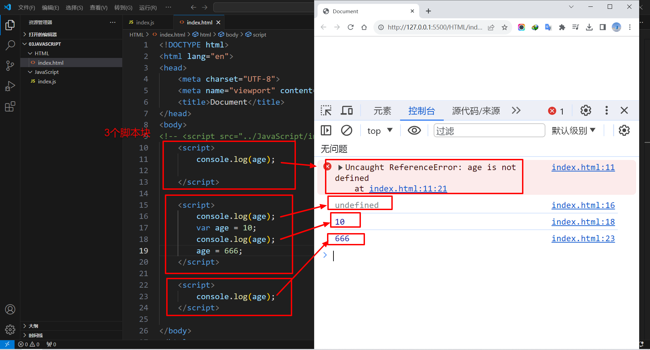Open the Source Control view
The height and width of the screenshot is (350, 650).
pyautogui.click(x=10, y=66)
